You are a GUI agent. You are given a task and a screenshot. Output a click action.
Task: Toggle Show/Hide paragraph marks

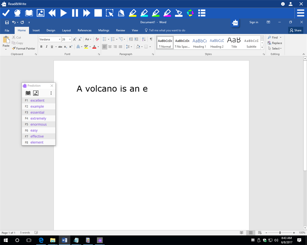point(151,39)
